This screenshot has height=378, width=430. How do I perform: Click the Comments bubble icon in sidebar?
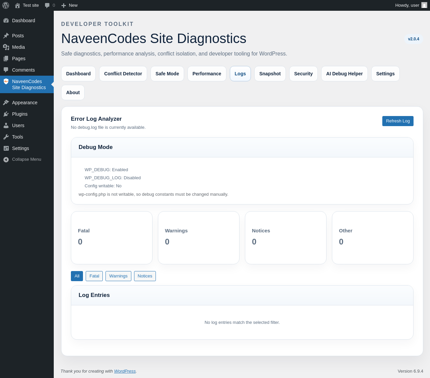[x=6, y=70]
